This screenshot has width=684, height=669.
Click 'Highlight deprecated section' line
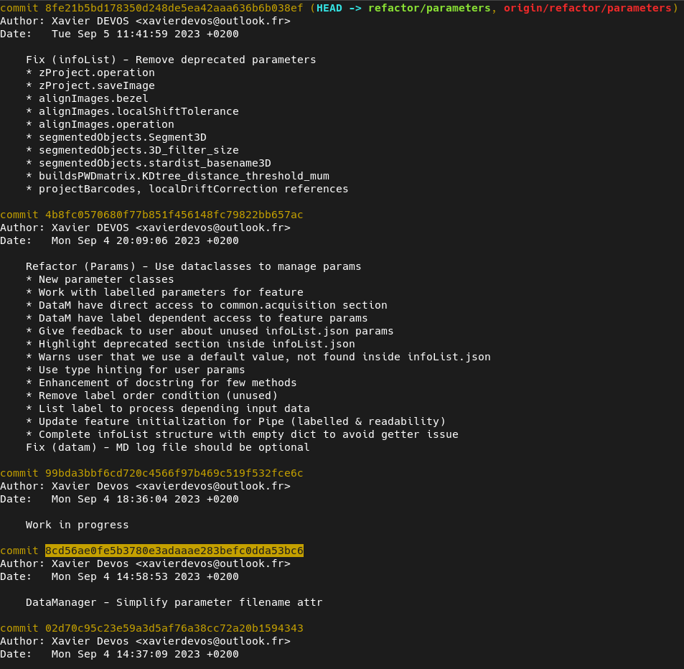click(190, 344)
